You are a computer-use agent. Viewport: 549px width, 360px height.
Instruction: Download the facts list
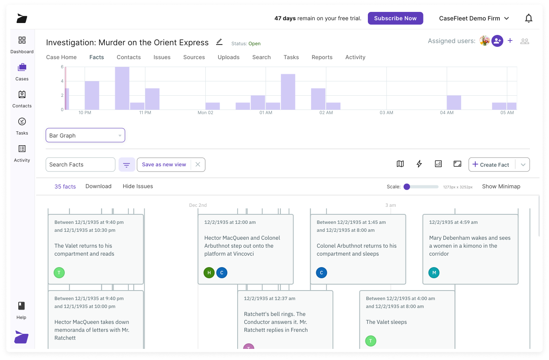98,186
